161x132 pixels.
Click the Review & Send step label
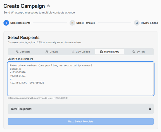(149, 23)
